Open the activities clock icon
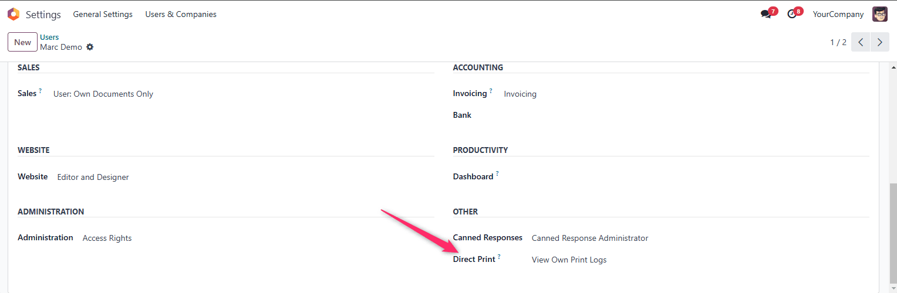Screen dimensions: 897x293 792,14
